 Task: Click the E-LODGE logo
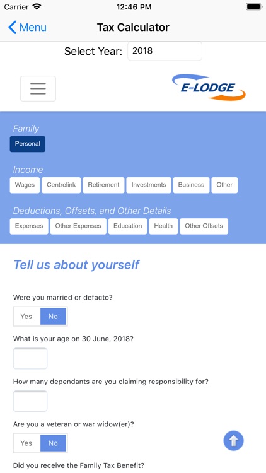209,87
